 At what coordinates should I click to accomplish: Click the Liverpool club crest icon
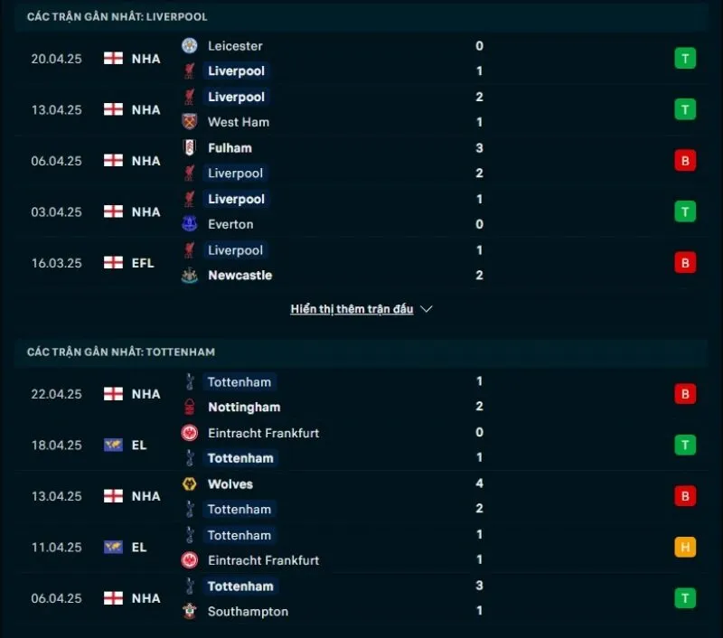(190, 70)
